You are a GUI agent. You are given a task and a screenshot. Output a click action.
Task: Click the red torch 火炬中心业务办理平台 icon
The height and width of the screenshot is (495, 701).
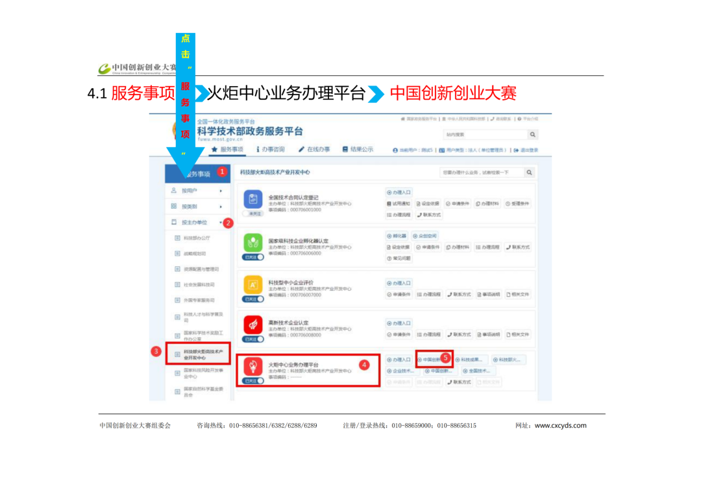tap(252, 367)
